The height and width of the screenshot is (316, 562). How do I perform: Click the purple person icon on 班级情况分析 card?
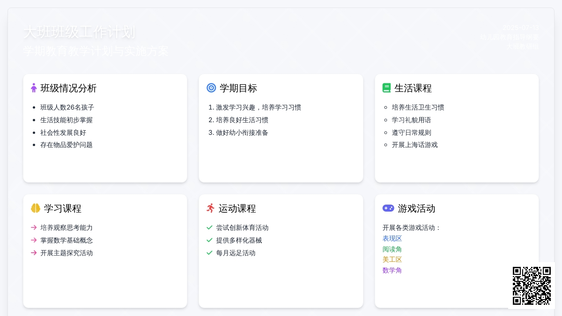34,88
